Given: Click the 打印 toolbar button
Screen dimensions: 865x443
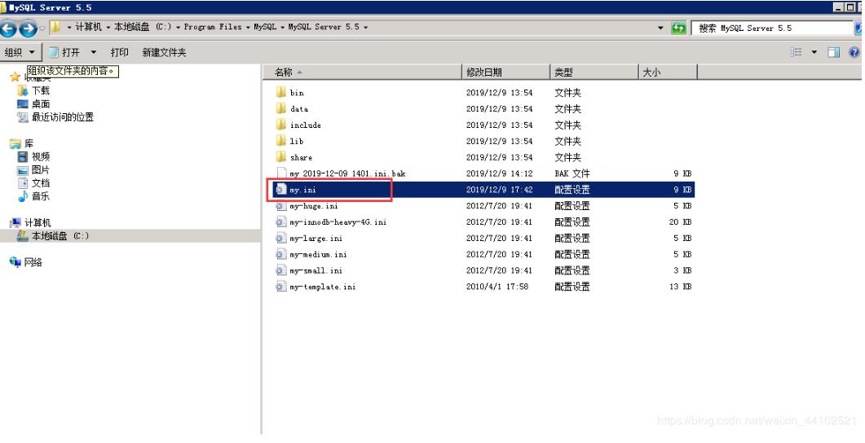Looking at the screenshot, I should pos(119,52).
